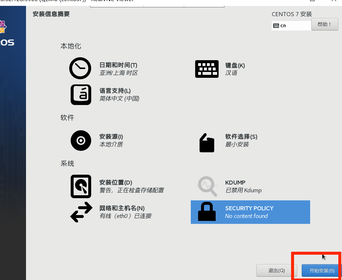The height and width of the screenshot is (280, 342).
Task: Click the 本地介质 status text
Action: tap(111, 144)
